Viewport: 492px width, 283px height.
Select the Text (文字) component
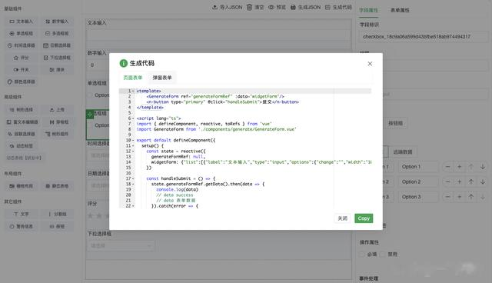point(21,214)
